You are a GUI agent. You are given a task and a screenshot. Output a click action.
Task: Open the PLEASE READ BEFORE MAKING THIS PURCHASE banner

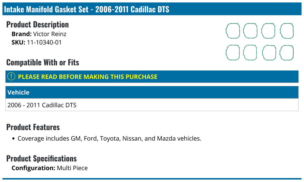click(152, 77)
